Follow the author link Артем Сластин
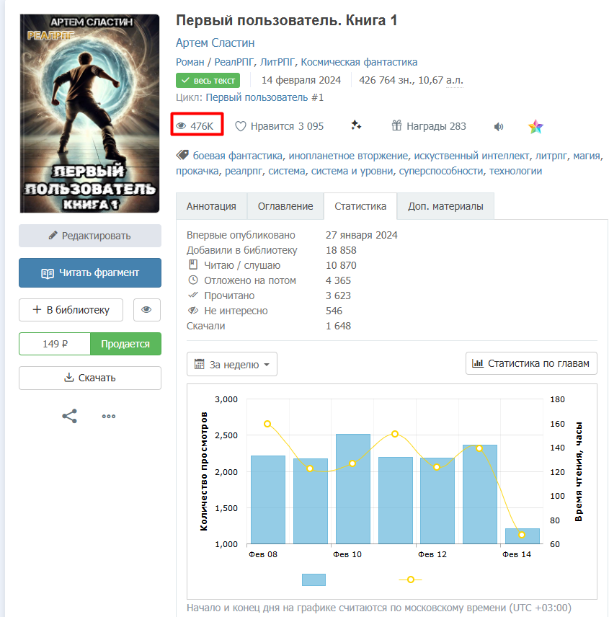Image resolution: width=609 pixels, height=617 pixels. click(x=215, y=43)
